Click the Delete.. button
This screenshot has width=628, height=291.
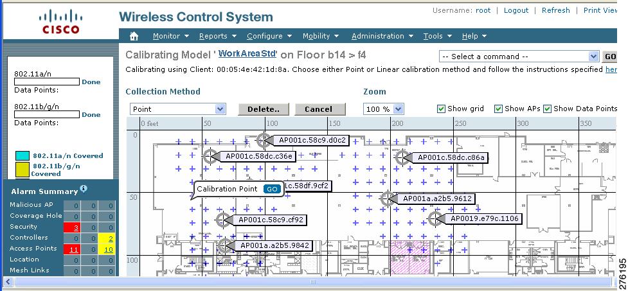click(x=264, y=109)
